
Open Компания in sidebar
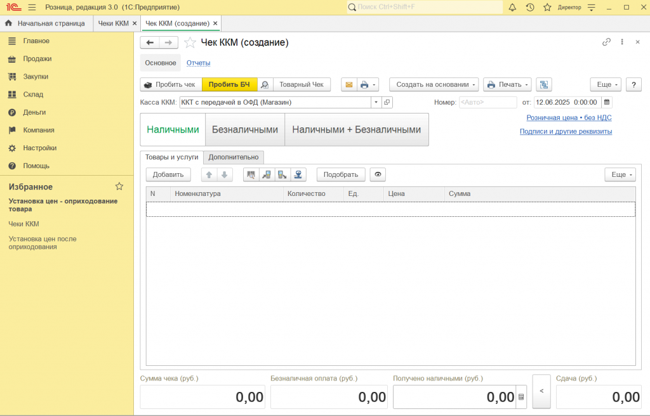[x=39, y=130]
